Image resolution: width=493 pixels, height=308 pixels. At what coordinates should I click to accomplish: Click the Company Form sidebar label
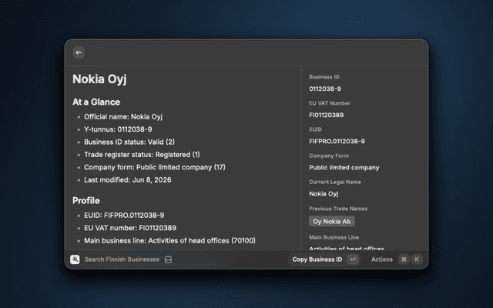329,156
